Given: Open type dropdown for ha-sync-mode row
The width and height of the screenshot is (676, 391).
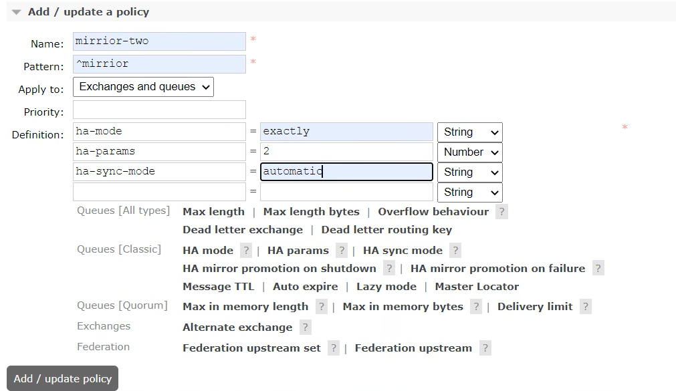Looking at the screenshot, I should pos(469,172).
